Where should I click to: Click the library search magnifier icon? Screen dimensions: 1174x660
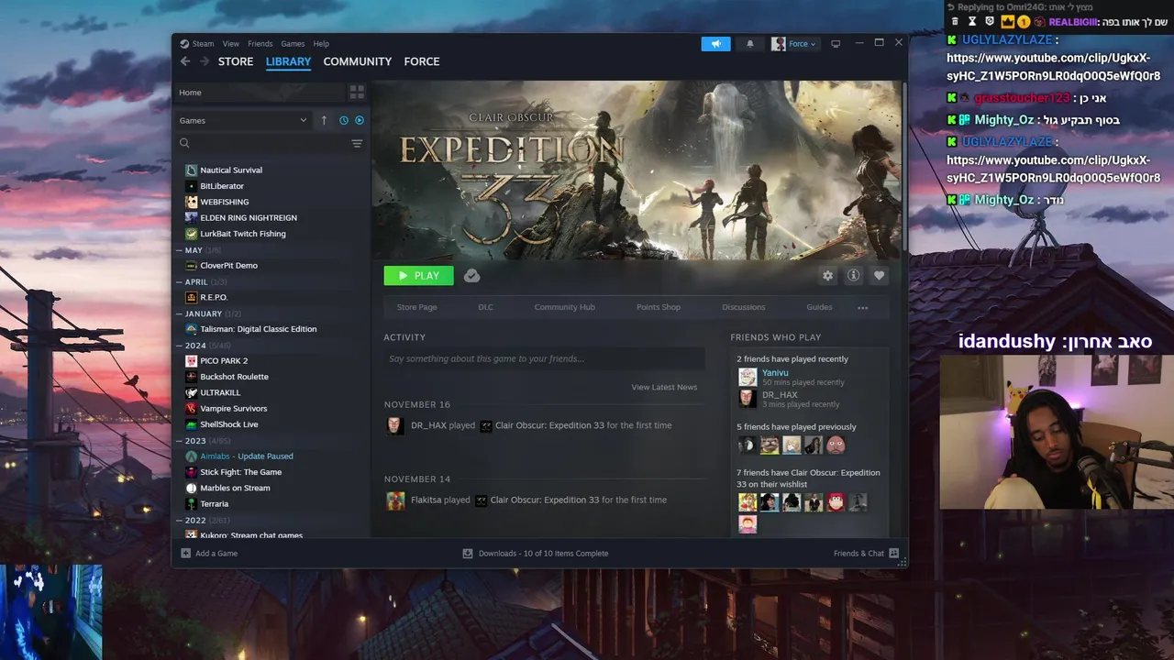click(184, 143)
